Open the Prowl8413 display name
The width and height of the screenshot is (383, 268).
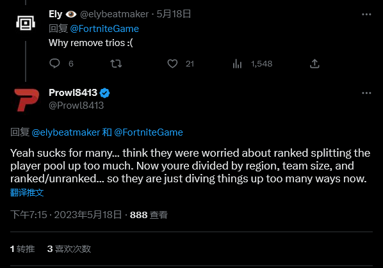click(x=73, y=93)
